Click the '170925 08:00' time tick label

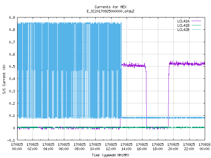pyautogui.click(x=79, y=147)
